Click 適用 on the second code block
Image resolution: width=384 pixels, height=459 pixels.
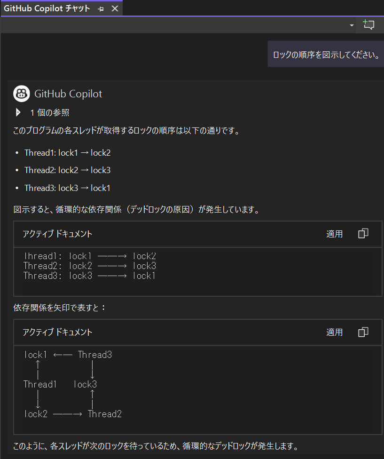click(334, 332)
